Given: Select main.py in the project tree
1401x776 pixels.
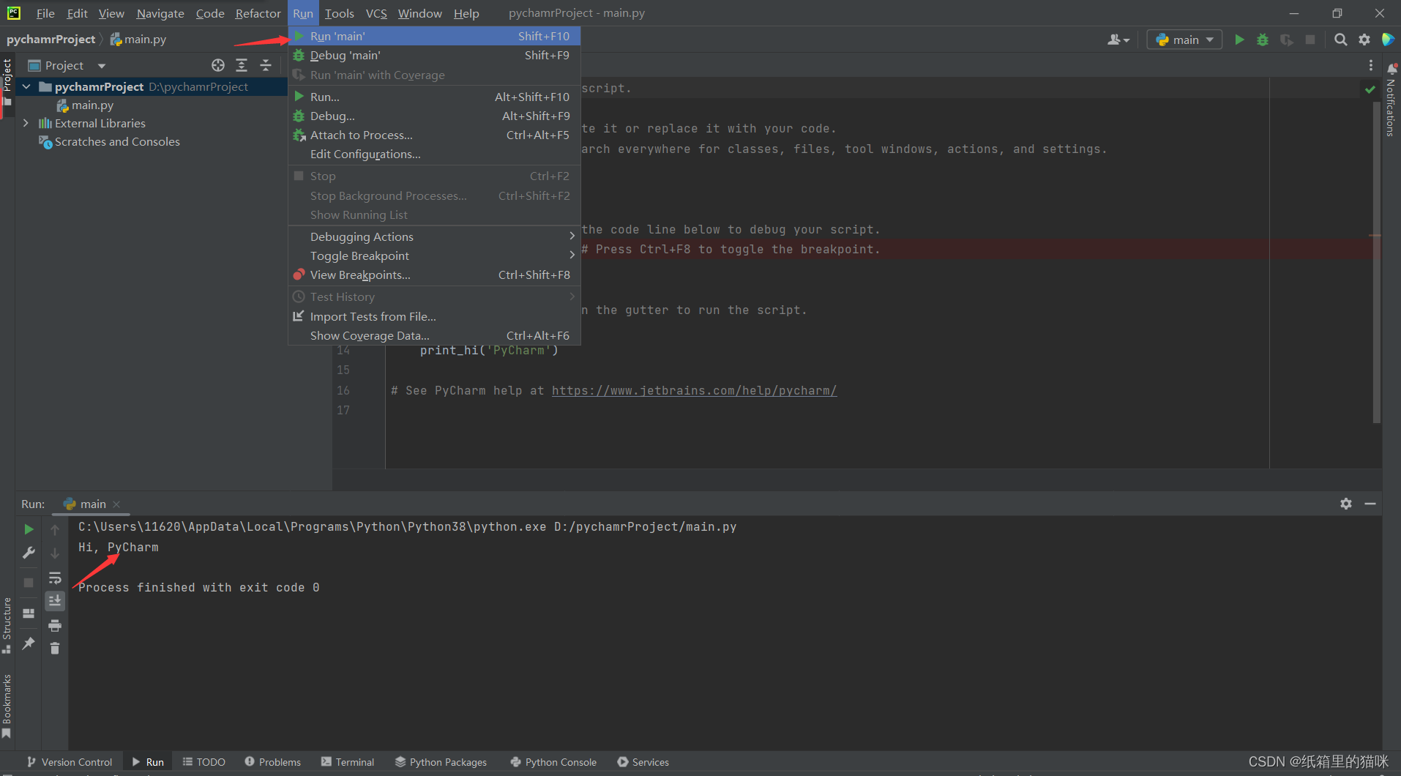Looking at the screenshot, I should pyautogui.click(x=92, y=105).
